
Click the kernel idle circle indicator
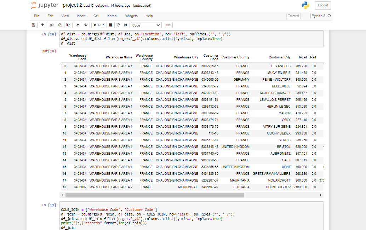tap(329, 16)
